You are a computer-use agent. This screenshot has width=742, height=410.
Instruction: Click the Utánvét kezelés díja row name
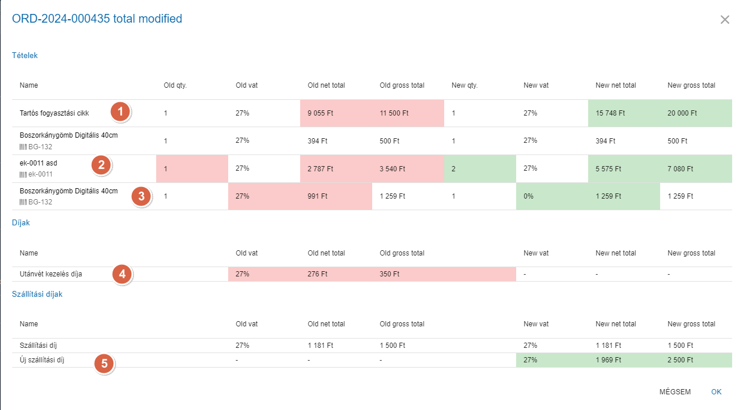pyautogui.click(x=51, y=274)
